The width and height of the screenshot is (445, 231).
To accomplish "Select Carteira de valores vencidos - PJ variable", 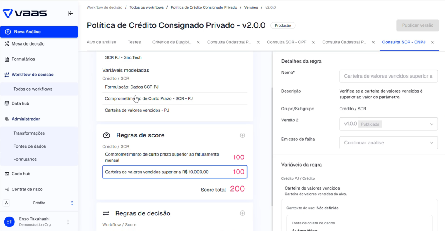I will pos(175,110).
